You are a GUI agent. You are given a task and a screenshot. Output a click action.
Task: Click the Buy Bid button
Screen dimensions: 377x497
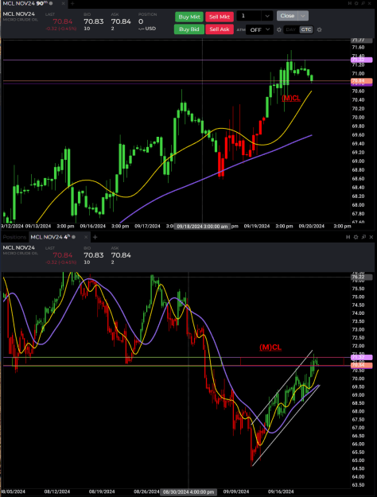coord(189,29)
